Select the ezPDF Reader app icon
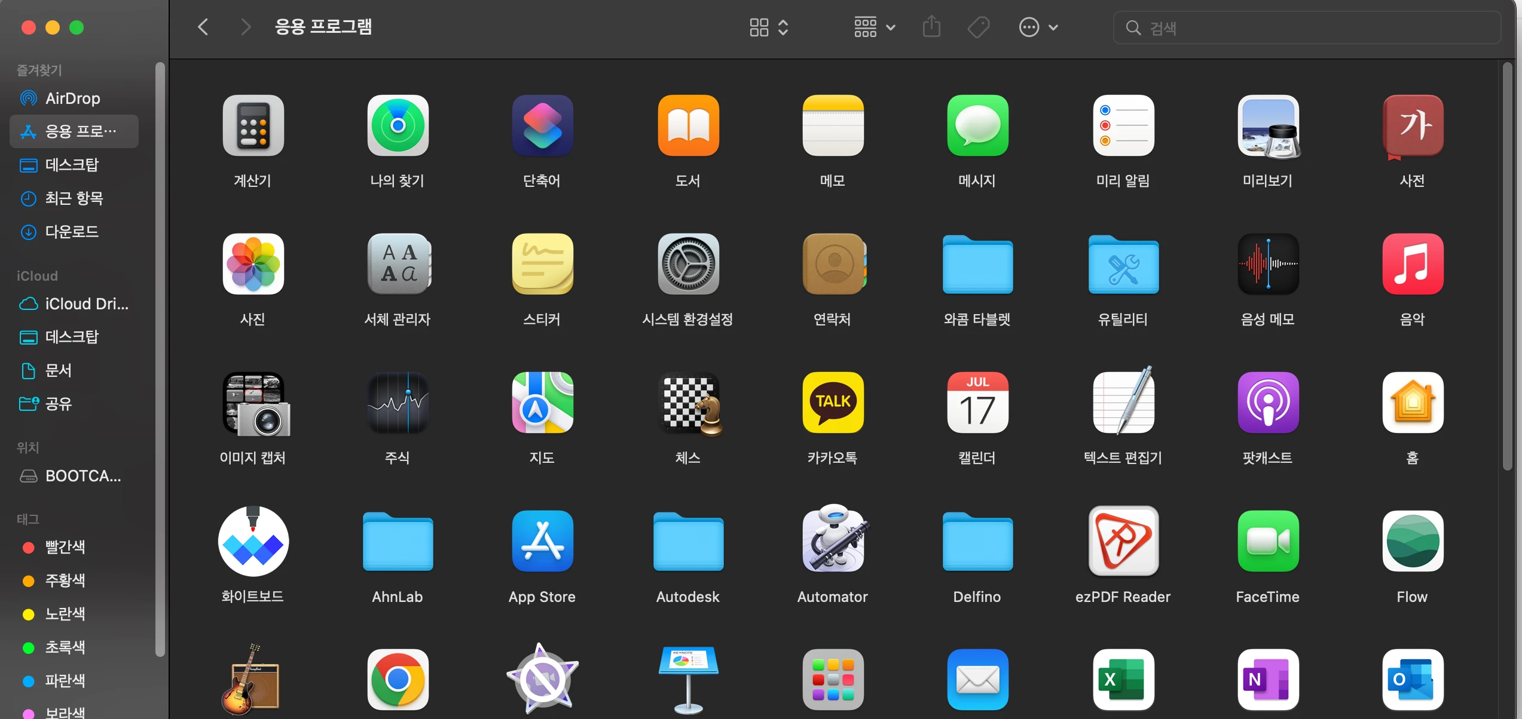The height and width of the screenshot is (719, 1522). pyautogui.click(x=1123, y=541)
